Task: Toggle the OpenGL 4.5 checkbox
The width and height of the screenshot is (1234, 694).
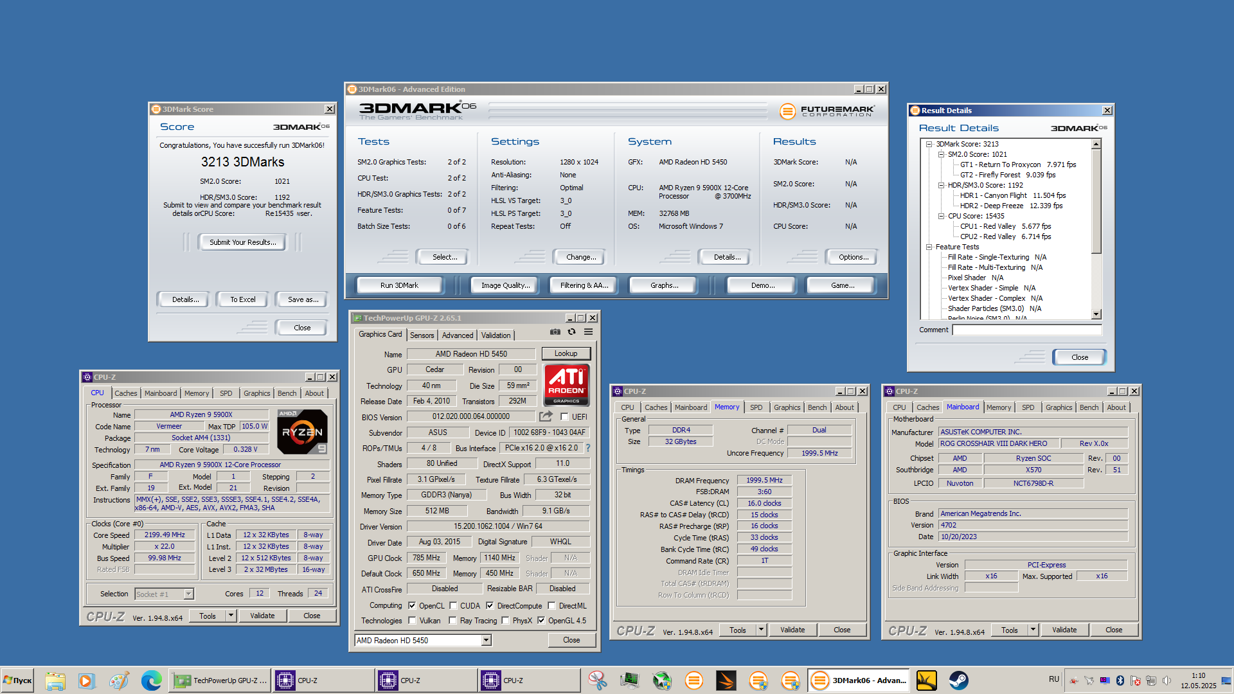Action: tap(541, 620)
